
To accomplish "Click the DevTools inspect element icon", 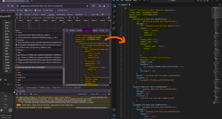I will pos(17,14).
